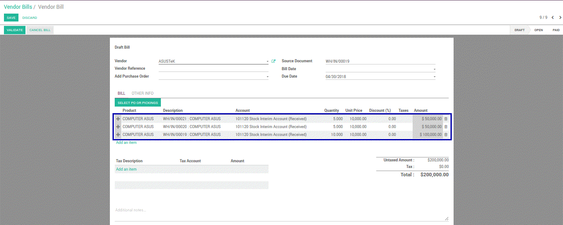This screenshot has height=225, width=563.
Task: Delete the WH/IN/00021 bill line
Action: 446,119
